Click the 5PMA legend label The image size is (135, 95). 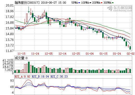(75, 3)
